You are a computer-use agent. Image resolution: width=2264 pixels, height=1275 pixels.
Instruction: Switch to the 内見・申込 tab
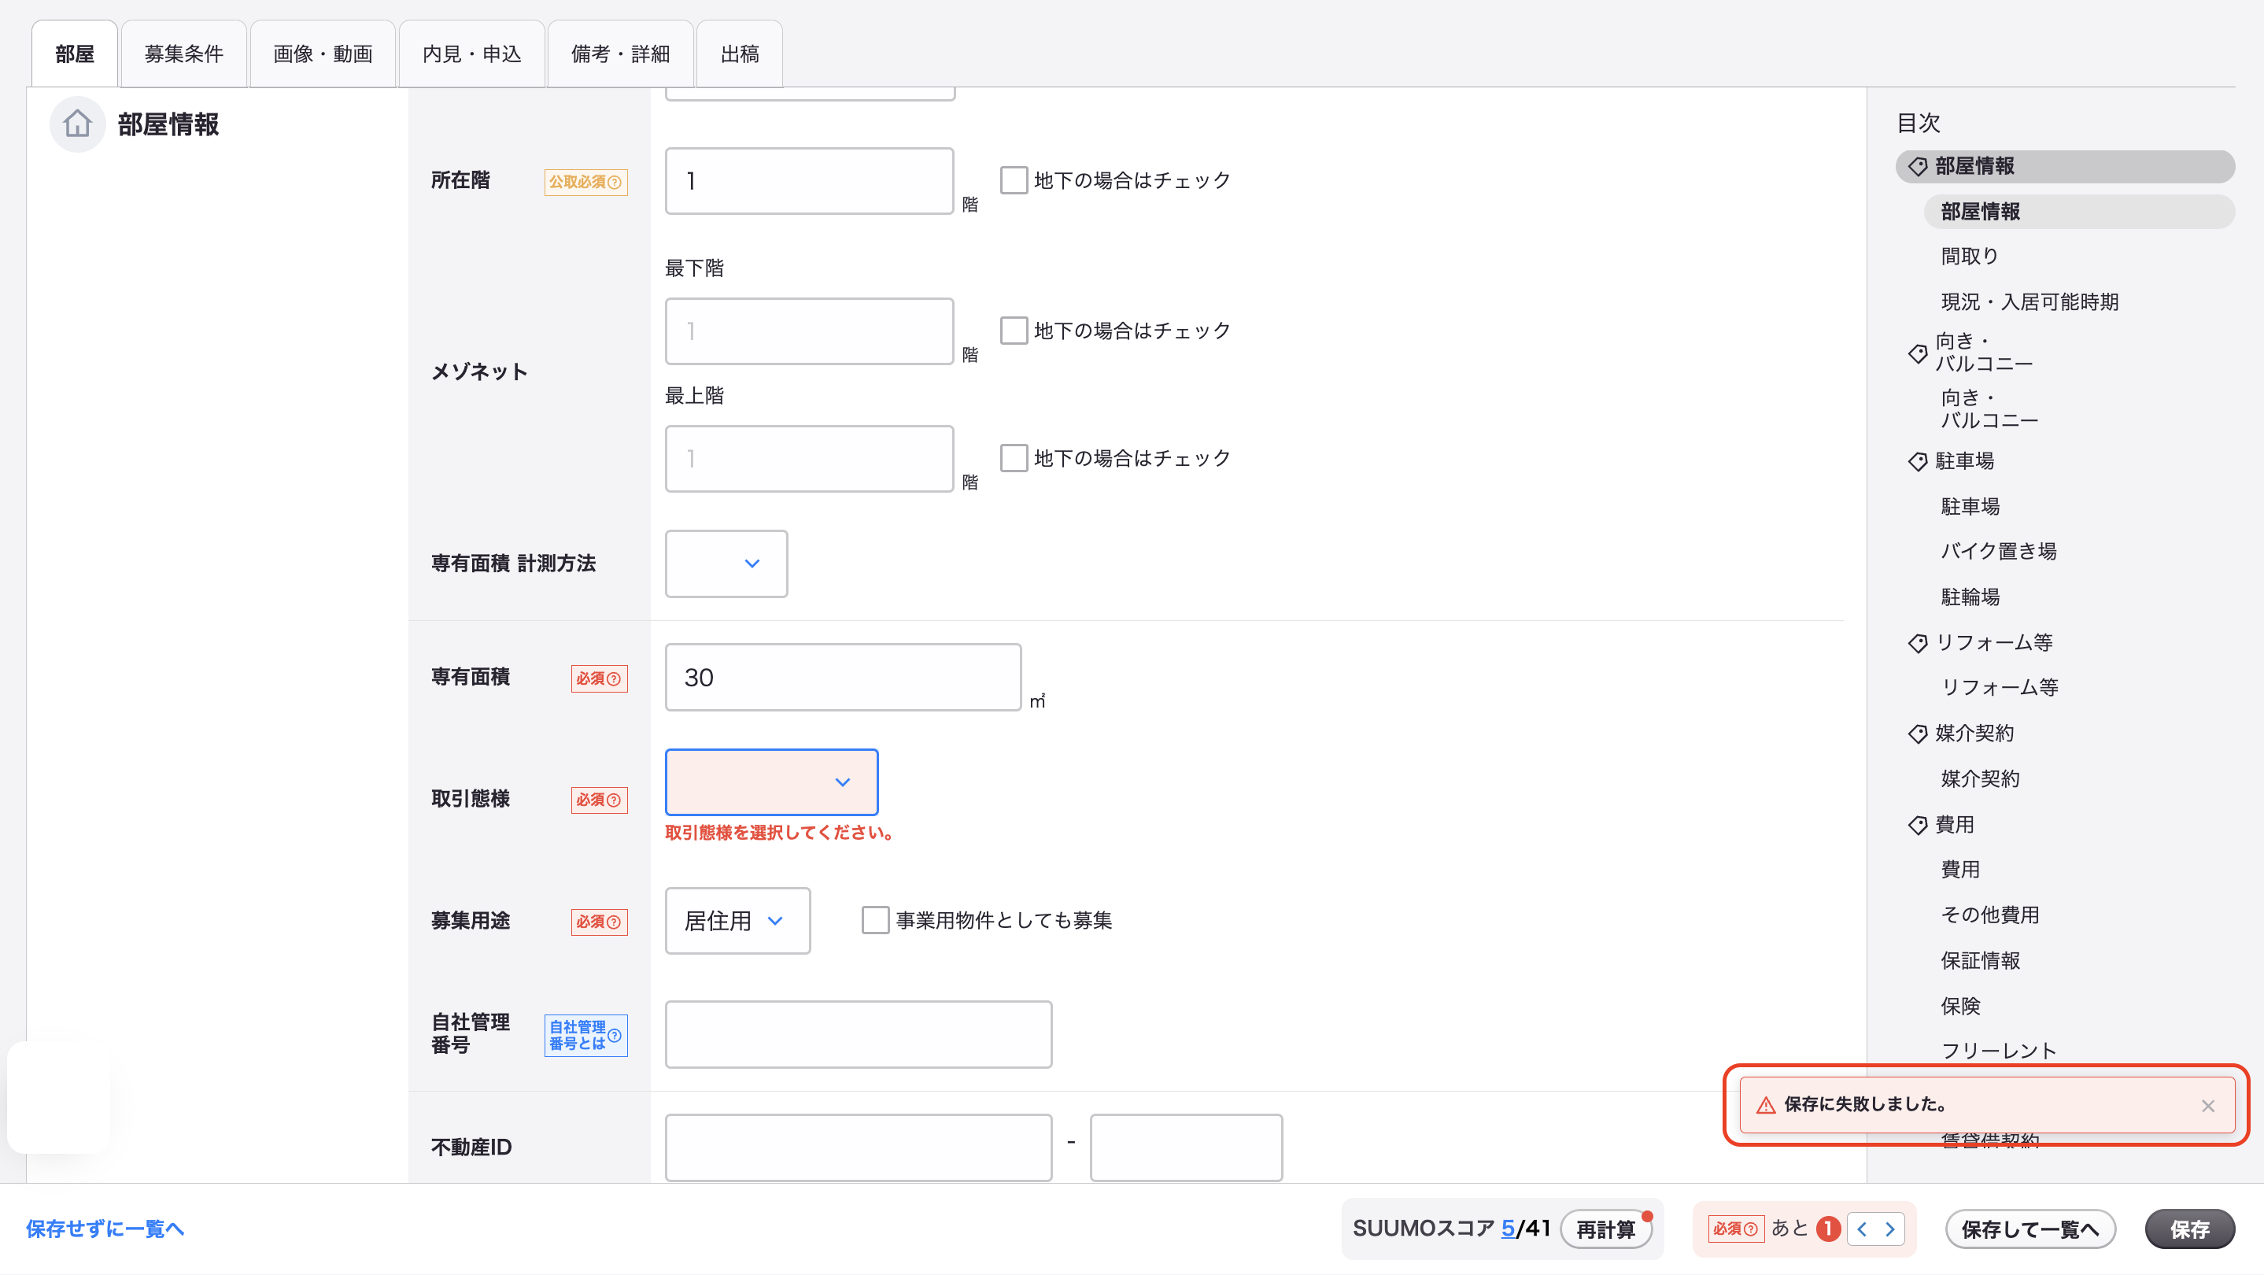pos(472,54)
